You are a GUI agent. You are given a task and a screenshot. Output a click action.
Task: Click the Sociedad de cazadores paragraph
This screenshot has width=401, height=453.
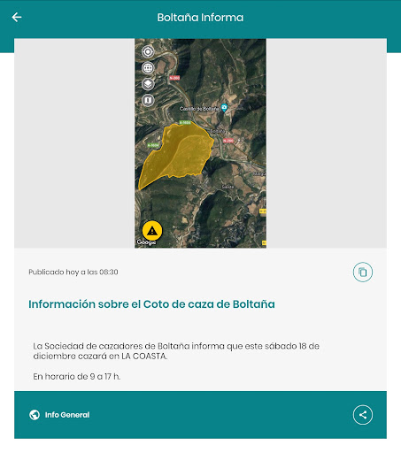pyautogui.click(x=176, y=351)
